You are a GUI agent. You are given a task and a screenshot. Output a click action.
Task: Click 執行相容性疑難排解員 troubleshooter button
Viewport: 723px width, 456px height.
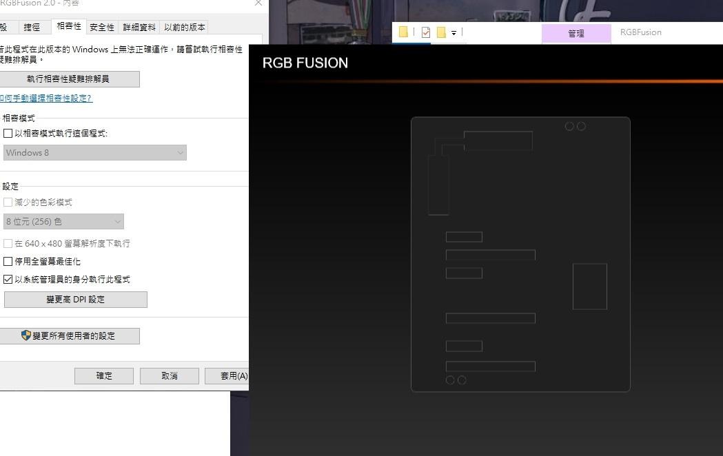tap(69, 79)
